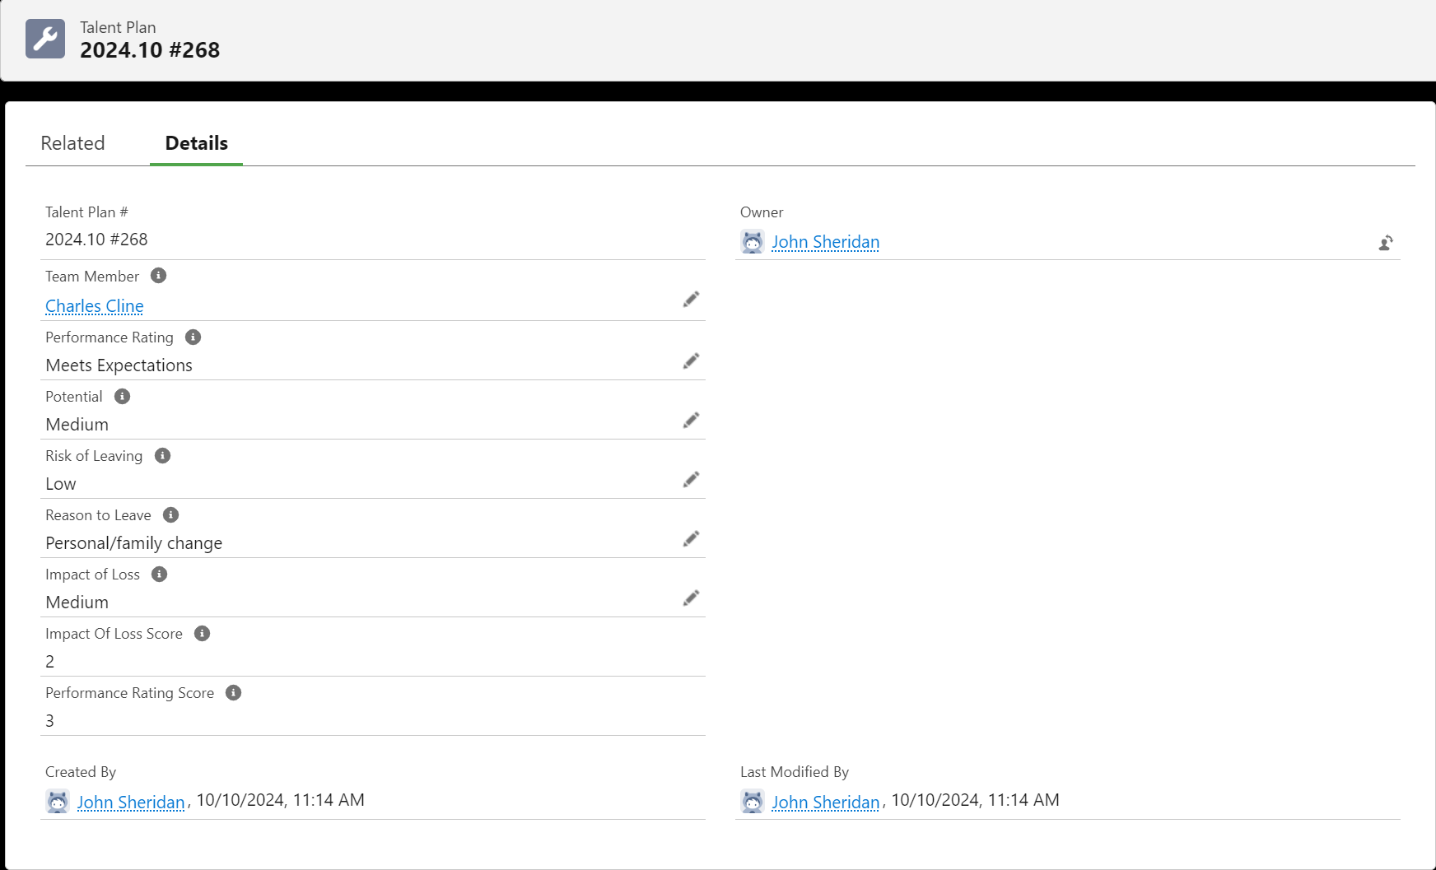Switch to the Related tab
Image resolution: width=1436 pixels, height=870 pixels.
(73, 143)
